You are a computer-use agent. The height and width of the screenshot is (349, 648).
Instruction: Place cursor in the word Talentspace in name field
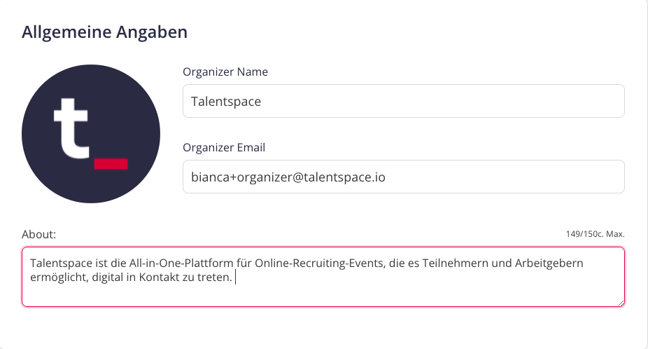click(x=225, y=102)
